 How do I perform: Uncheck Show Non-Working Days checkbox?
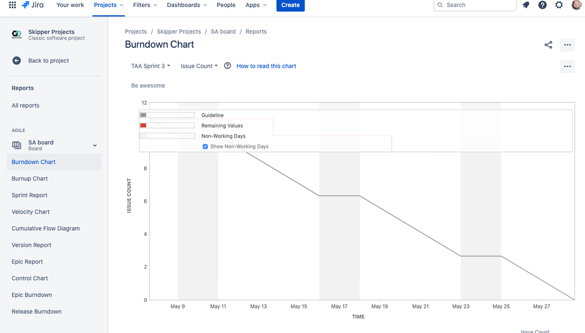205,147
